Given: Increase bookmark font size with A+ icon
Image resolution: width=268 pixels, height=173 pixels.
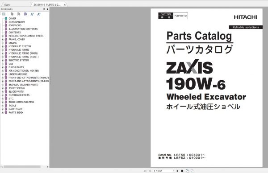Looking at the screenshot, I should [x=32, y=14].
